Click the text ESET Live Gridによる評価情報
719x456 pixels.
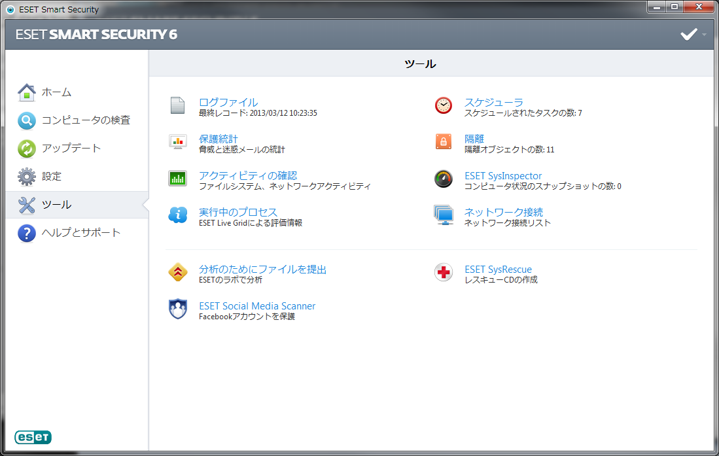coord(251,223)
